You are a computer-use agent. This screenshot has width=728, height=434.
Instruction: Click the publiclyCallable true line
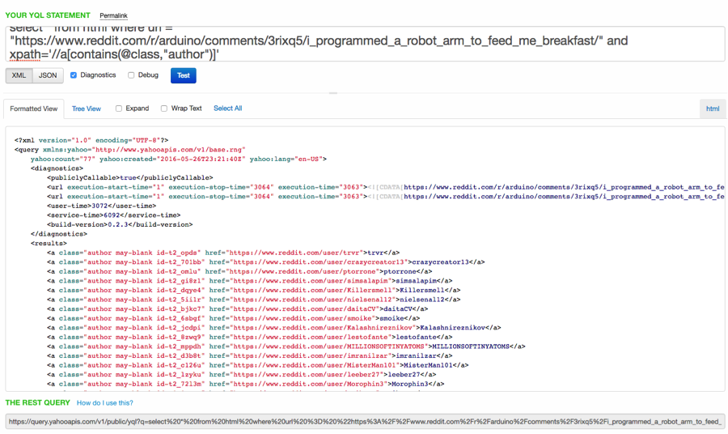click(x=130, y=177)
